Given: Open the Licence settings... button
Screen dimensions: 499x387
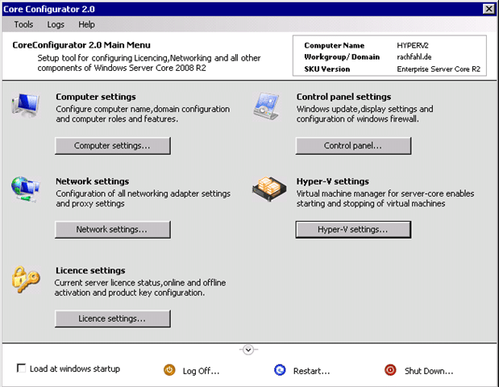Looking at the screenshot, I should pos(113,318).
